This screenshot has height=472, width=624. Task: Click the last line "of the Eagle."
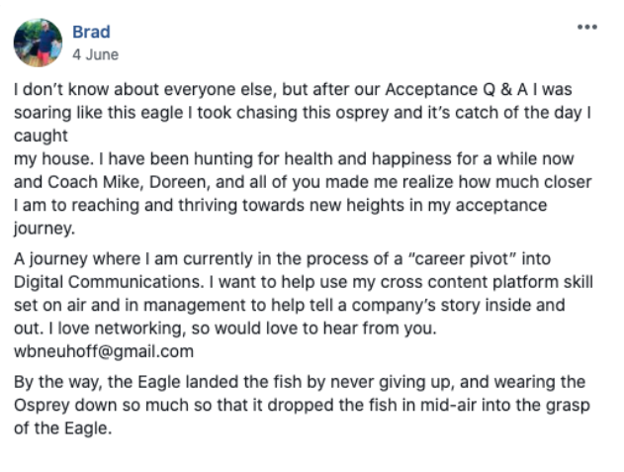(x=63, y=428)
